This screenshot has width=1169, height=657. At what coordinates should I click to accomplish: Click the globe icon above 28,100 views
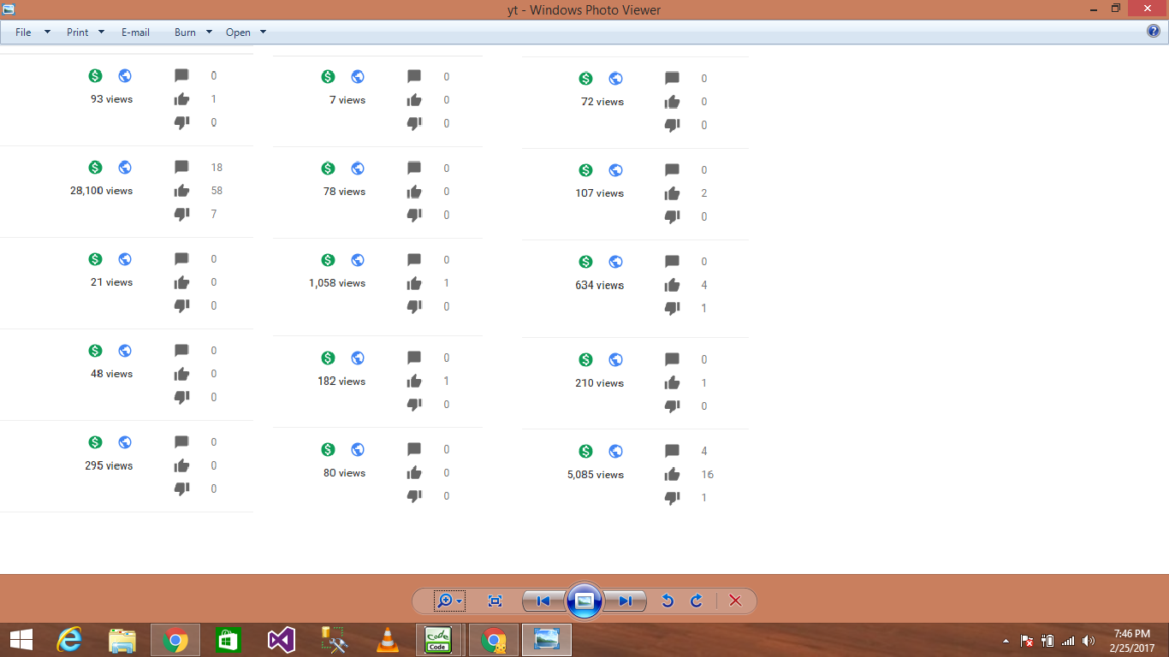pyautogui.click(x=125, y=167)
